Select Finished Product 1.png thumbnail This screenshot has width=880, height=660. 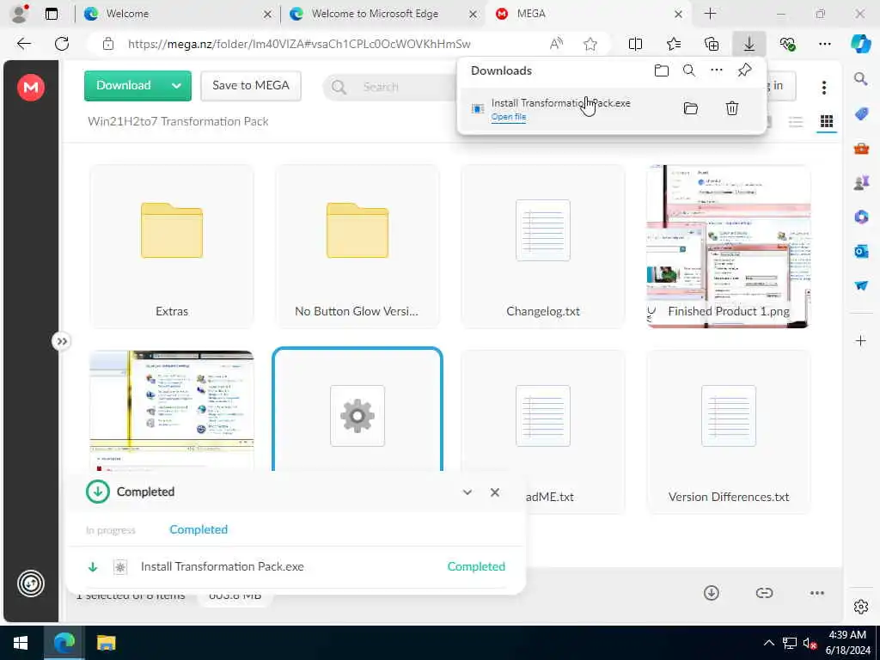pyautogui.click(x=729, y=247)
